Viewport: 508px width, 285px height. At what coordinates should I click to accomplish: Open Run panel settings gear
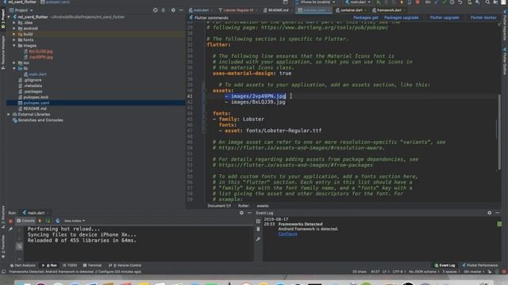[x=241, y=213]
